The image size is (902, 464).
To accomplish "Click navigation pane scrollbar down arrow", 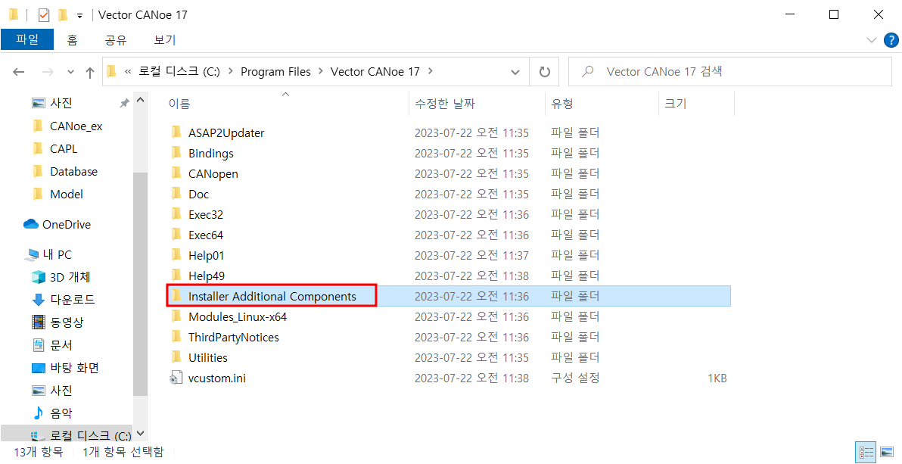I will coord(140,434).
